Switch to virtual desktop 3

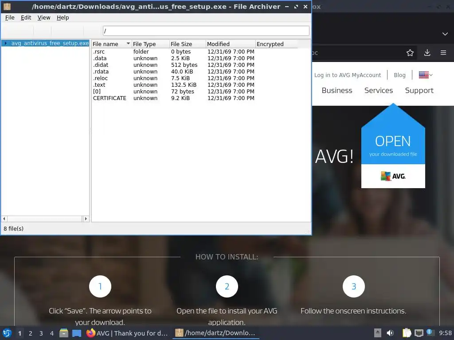click(41, 333)
